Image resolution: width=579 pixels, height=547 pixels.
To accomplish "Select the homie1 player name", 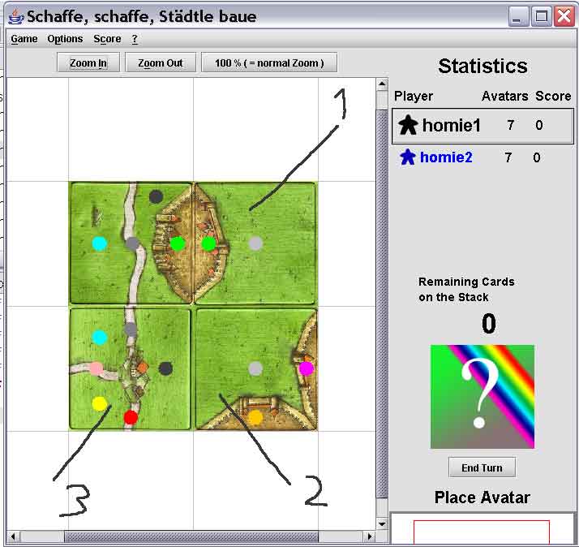I will (451, 125).
